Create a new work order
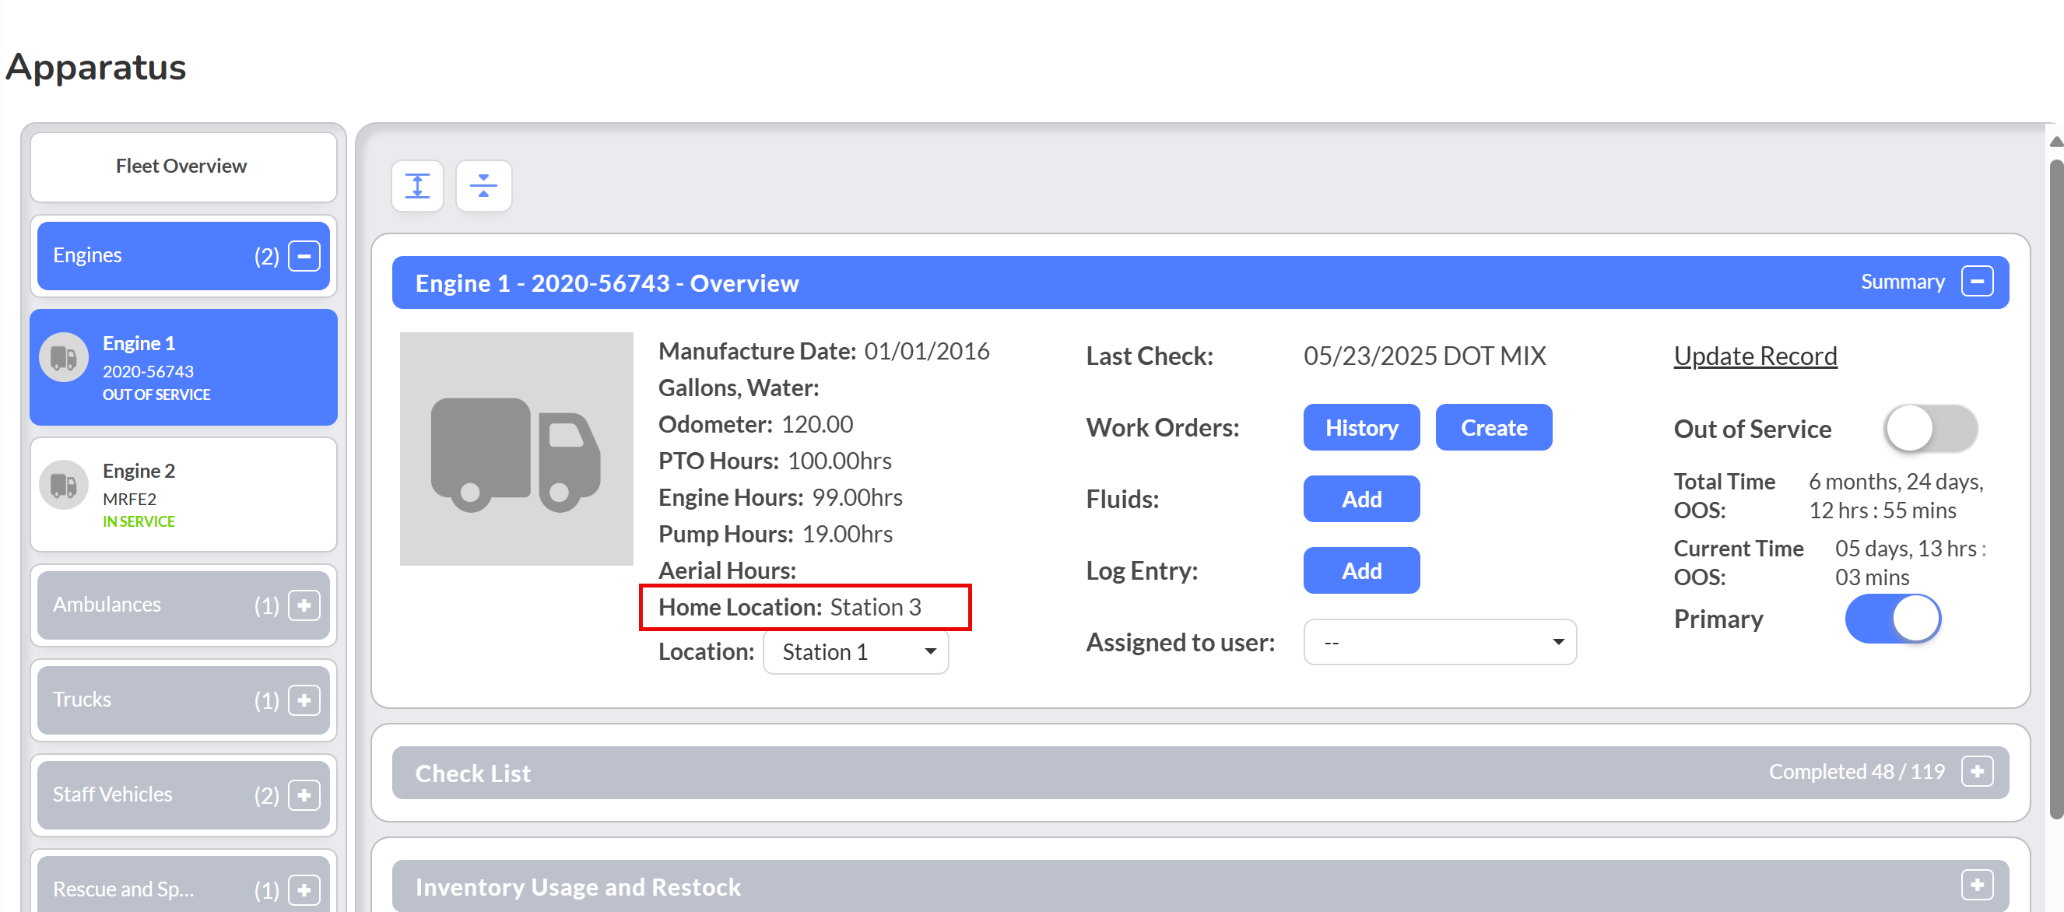This screenshot has width=2064, height=912. coord(1494,428)
